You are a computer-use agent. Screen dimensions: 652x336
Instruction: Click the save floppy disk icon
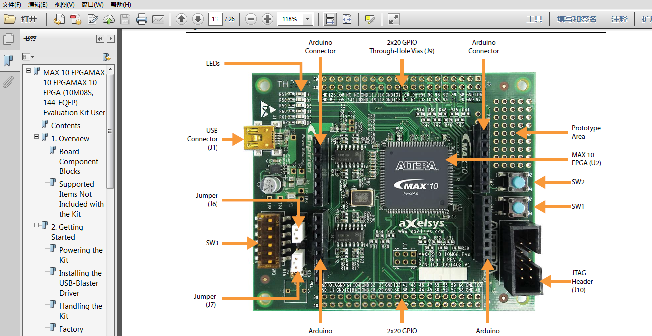125,19
